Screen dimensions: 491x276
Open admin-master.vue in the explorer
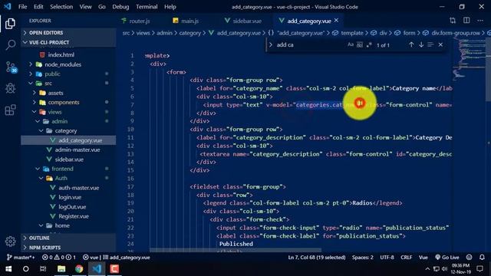77,150
